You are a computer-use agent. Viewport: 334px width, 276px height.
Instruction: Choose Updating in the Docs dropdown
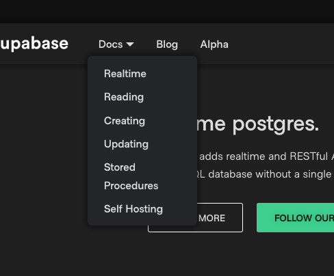126,144
